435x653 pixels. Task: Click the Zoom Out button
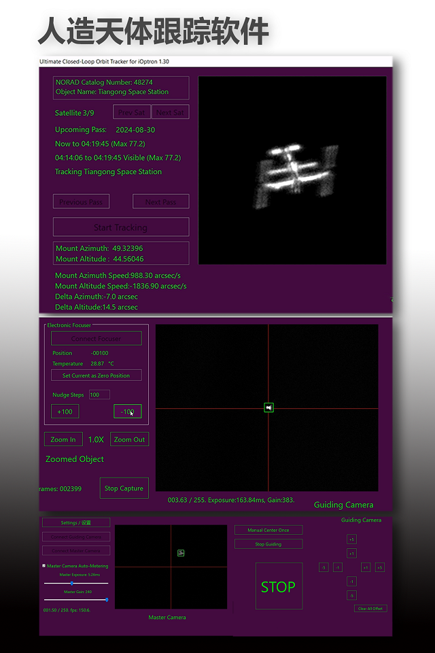pyautogui.click(x=129, y=439)
